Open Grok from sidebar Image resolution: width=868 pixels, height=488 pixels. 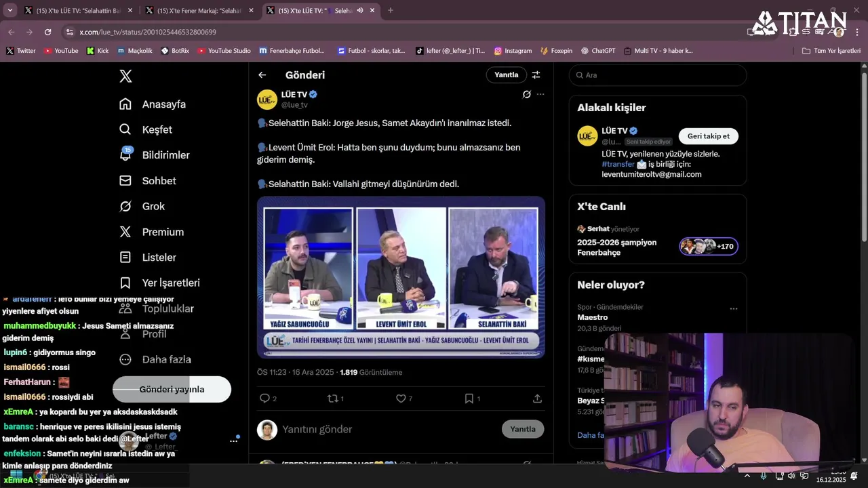pos(142,206)
